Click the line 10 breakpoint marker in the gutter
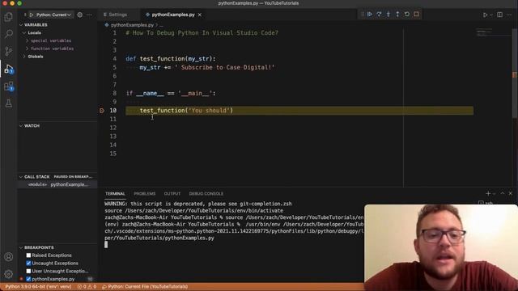The image size is (518, 291). coord(102,111)
